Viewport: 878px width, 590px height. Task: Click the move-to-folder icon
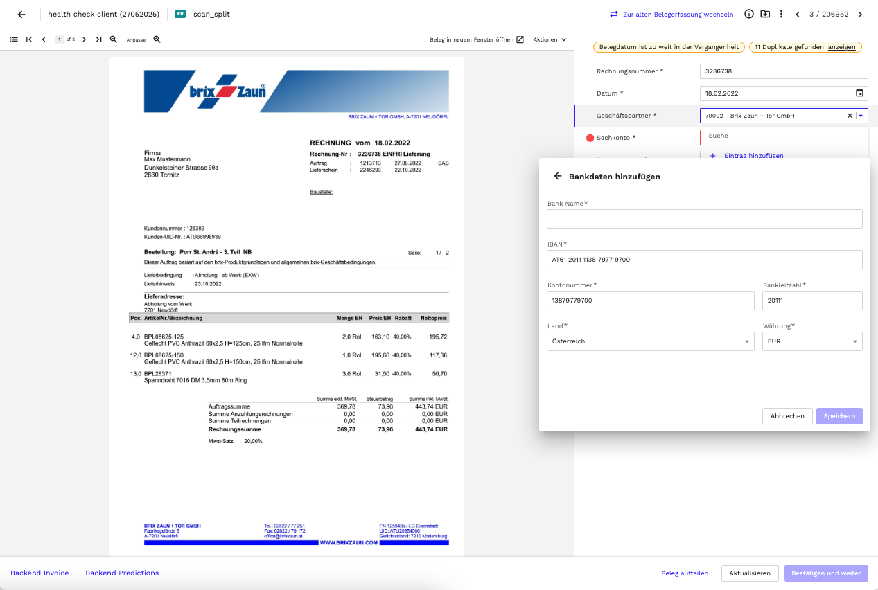click(765, 14)
